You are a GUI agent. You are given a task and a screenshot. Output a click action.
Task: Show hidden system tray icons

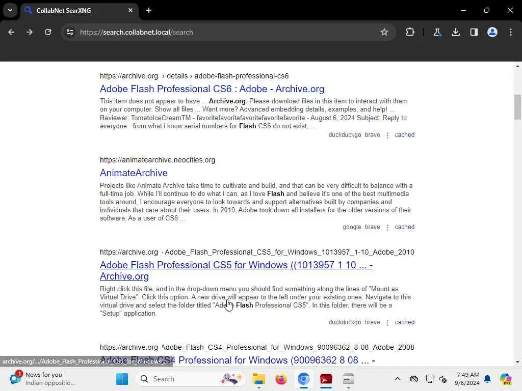click(398, 379)
